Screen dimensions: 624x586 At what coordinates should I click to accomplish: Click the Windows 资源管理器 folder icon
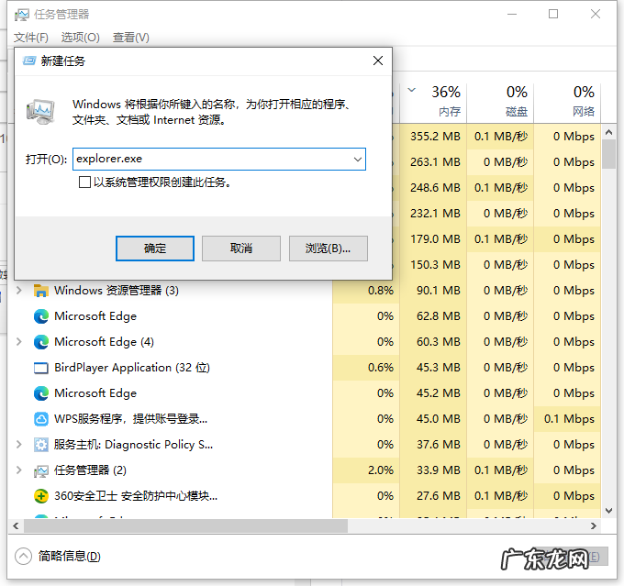point(41,291)
